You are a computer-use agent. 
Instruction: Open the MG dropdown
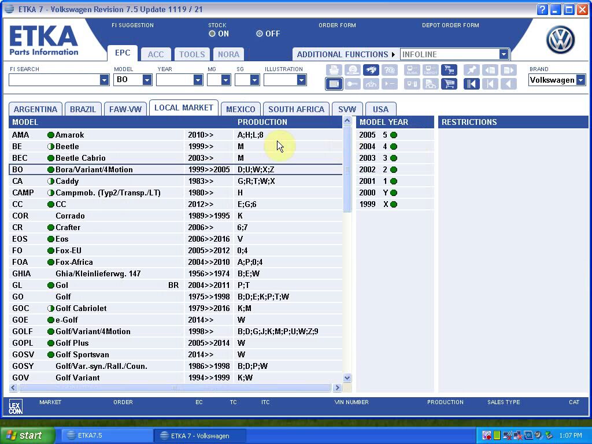coord(226,80)
